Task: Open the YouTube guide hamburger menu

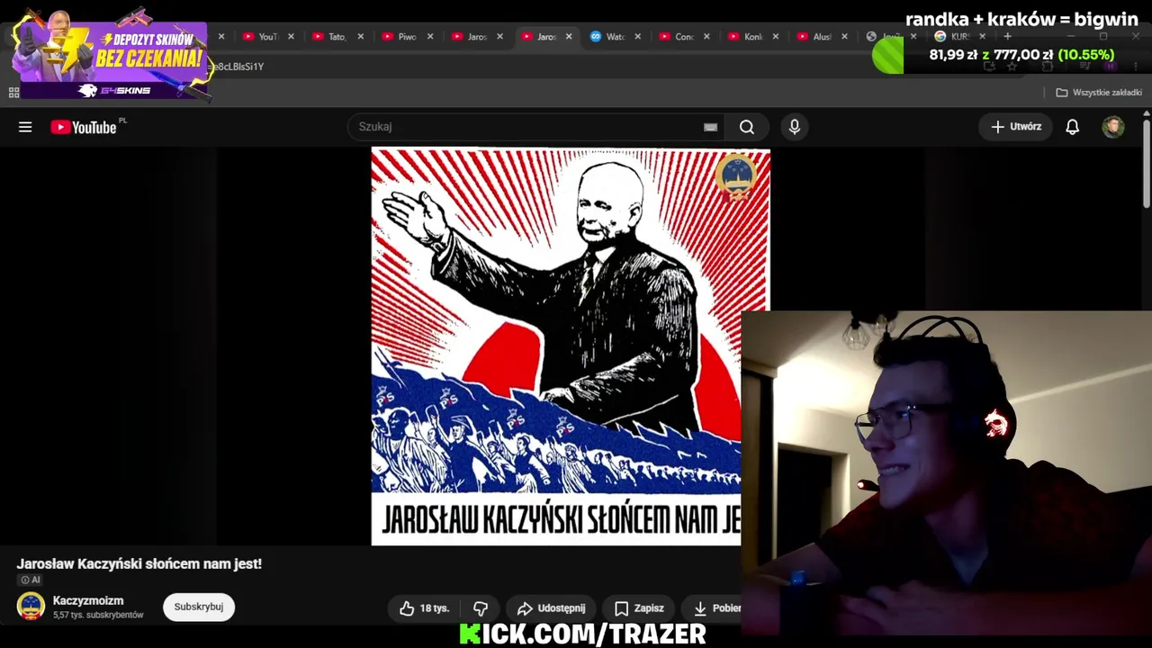Action: point(25,127)
